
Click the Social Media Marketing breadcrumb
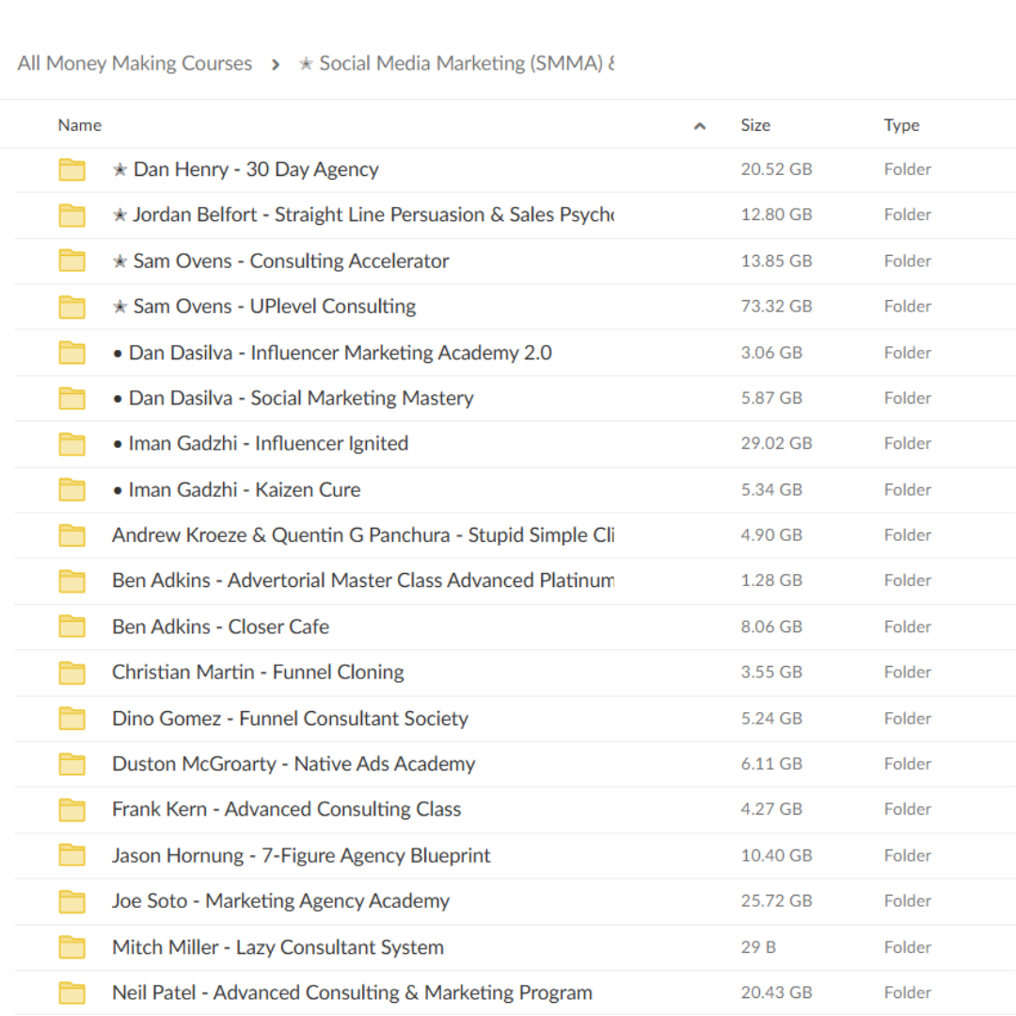(461, 63)
